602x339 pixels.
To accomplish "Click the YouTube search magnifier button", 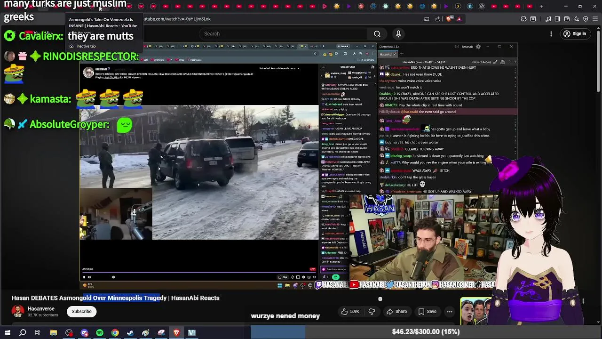I will pyautogui.click(x=377, y=34).
